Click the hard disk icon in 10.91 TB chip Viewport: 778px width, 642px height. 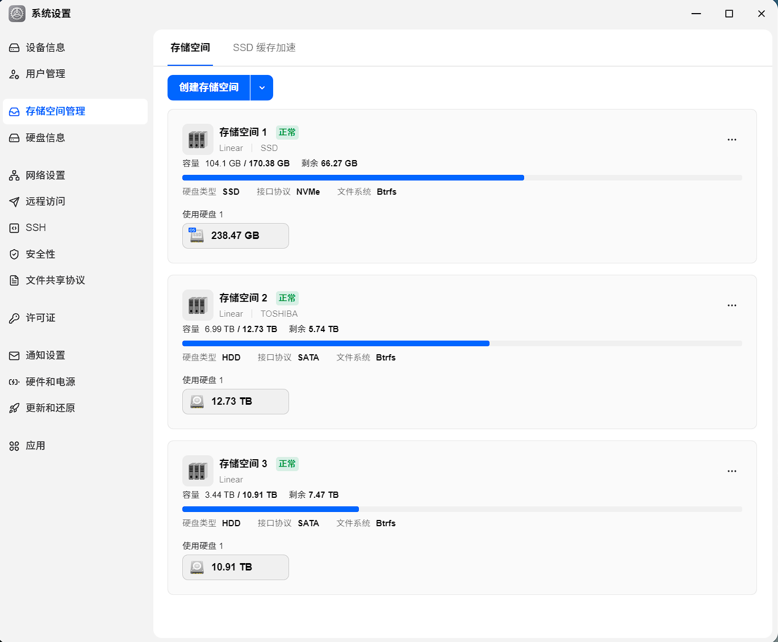[x=197, y=567]
